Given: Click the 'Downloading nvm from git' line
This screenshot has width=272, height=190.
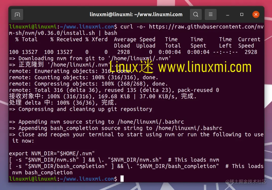Looking at the screenshot, I should tap(90, 58).
